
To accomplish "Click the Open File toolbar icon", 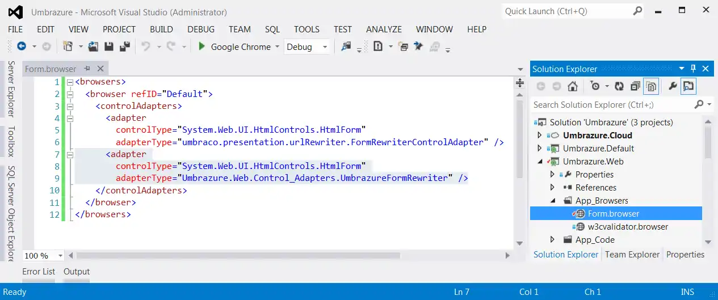I will pyautogui.click(x=94, y=47).
